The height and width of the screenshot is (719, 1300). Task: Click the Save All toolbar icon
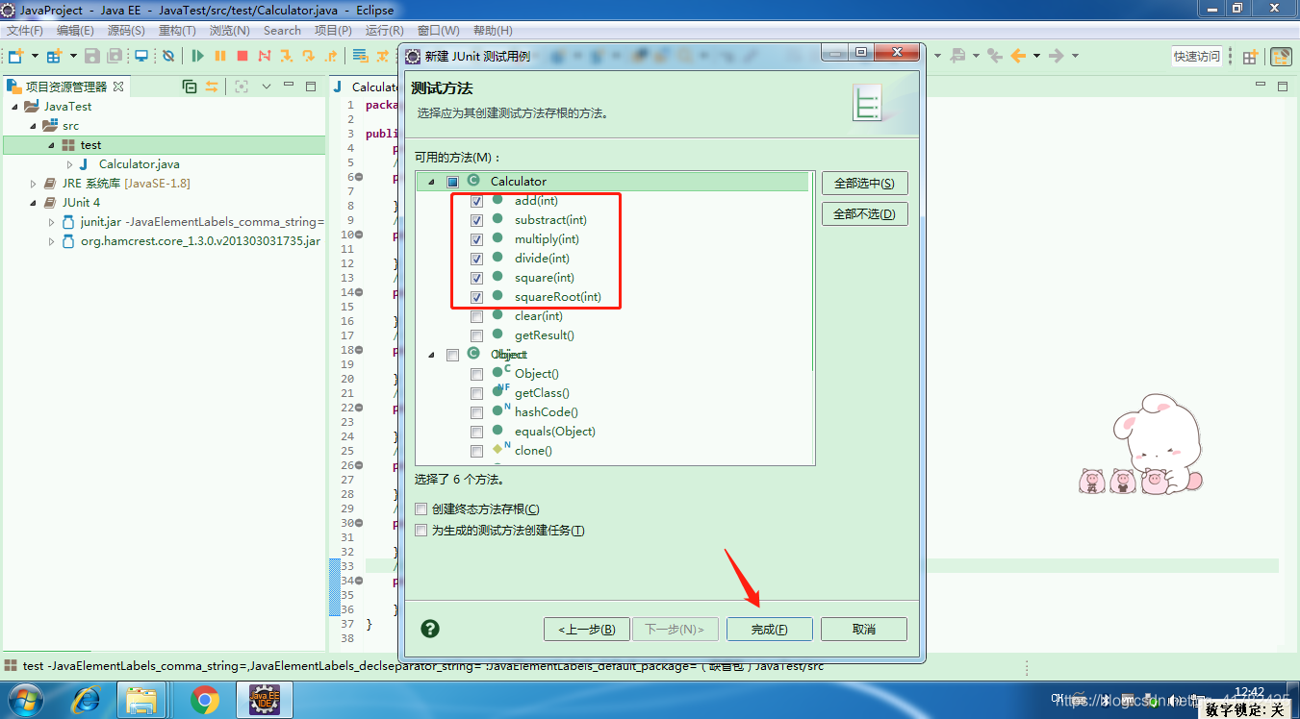pyautogui.click(x=115, y=56)
